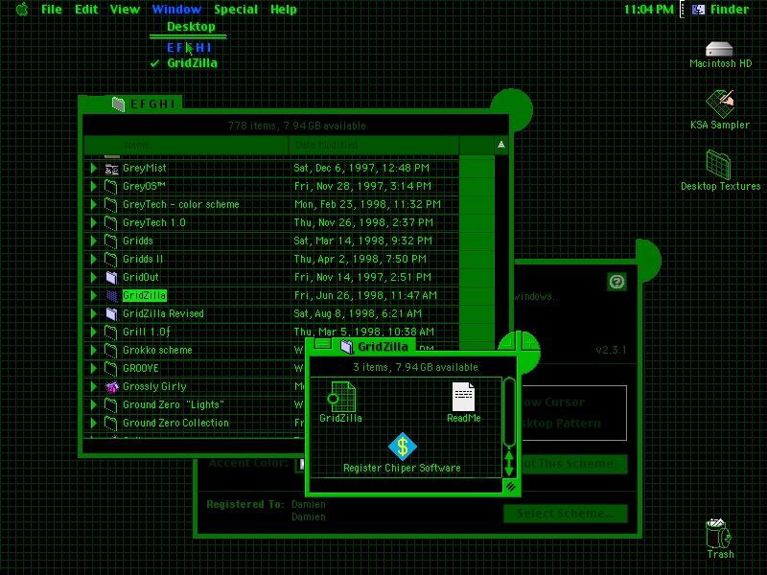The image size is (767, 575).
Task: Click the EFGHI window title folder icon
Action: [x=118, y=103]
